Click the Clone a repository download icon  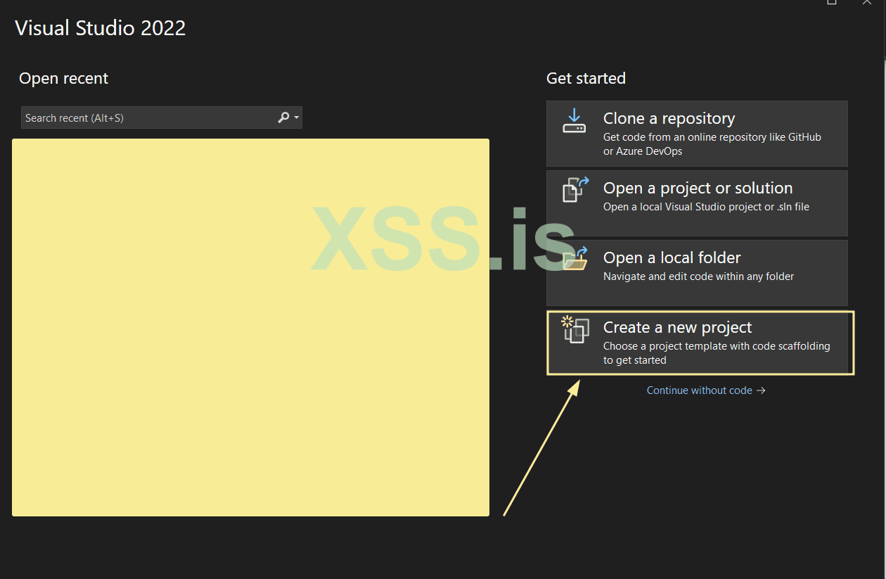pyautogui.click(x=574, y=120)
